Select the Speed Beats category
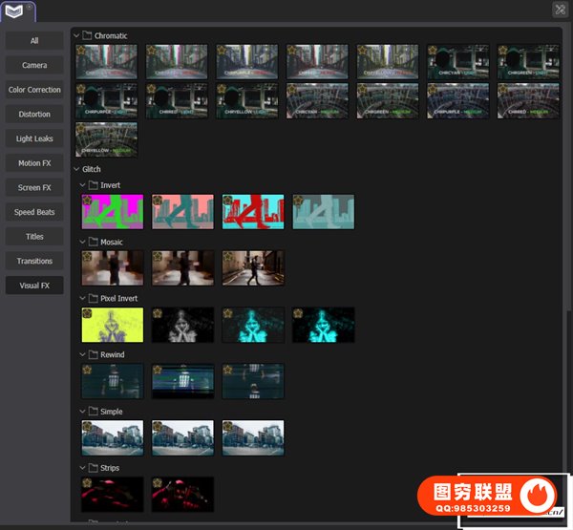This screenshot has width=573, height=530. [34, 212]
